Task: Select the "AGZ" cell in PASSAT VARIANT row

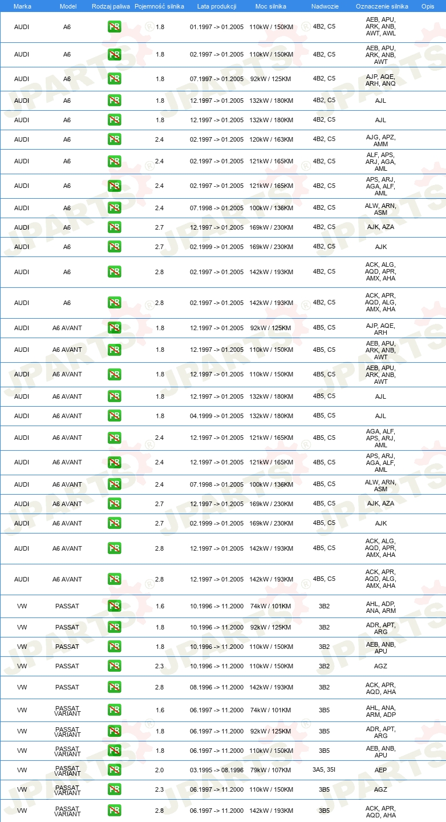Action: pyautogui.click(x=380, y=789)
